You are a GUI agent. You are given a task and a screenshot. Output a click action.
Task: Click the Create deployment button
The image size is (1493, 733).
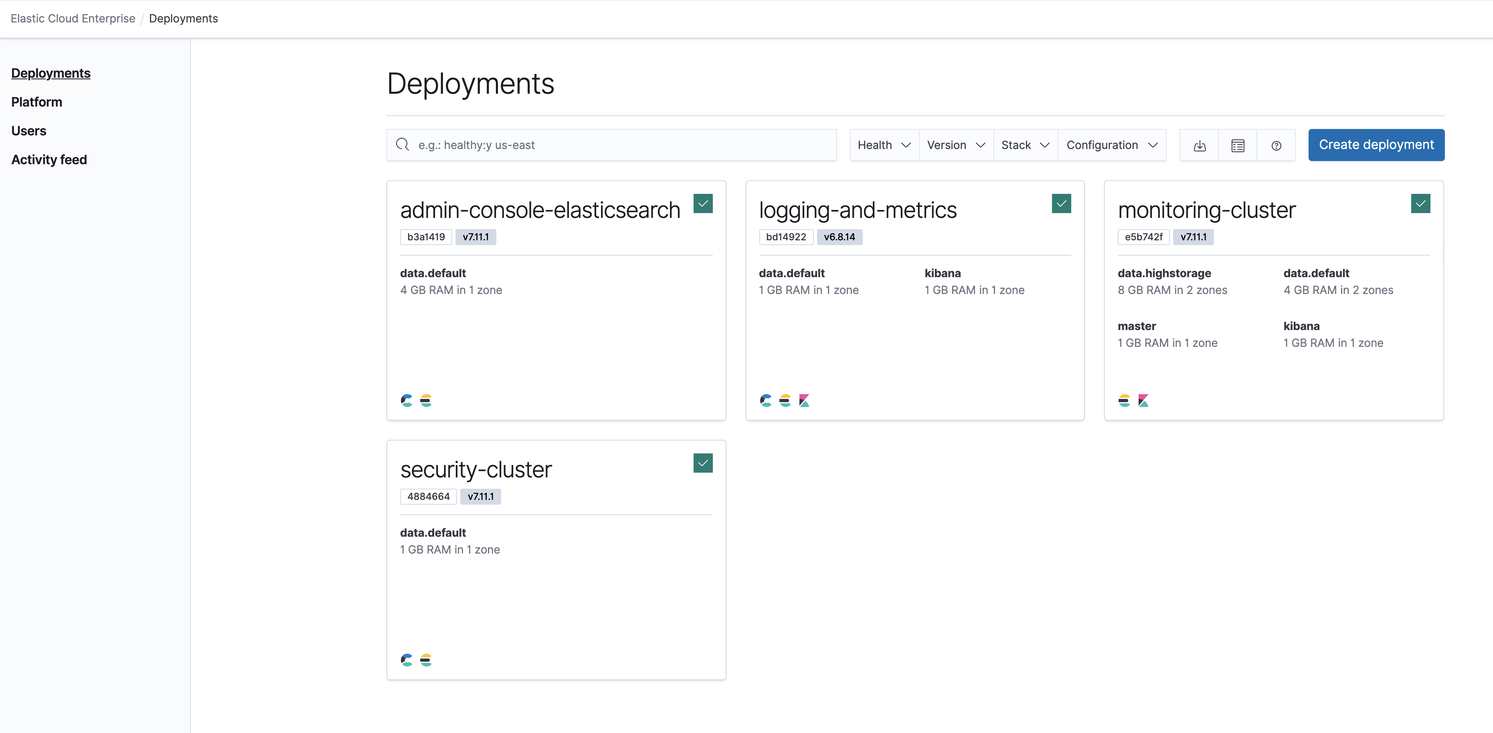(x=1376, y=145)
